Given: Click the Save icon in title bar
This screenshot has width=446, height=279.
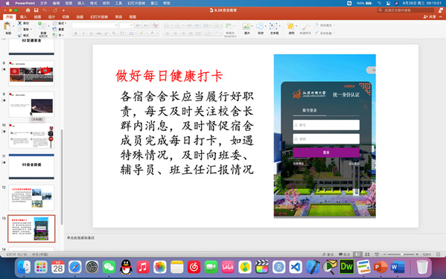Looking at the screenshot, I should [x=36, y=10].
